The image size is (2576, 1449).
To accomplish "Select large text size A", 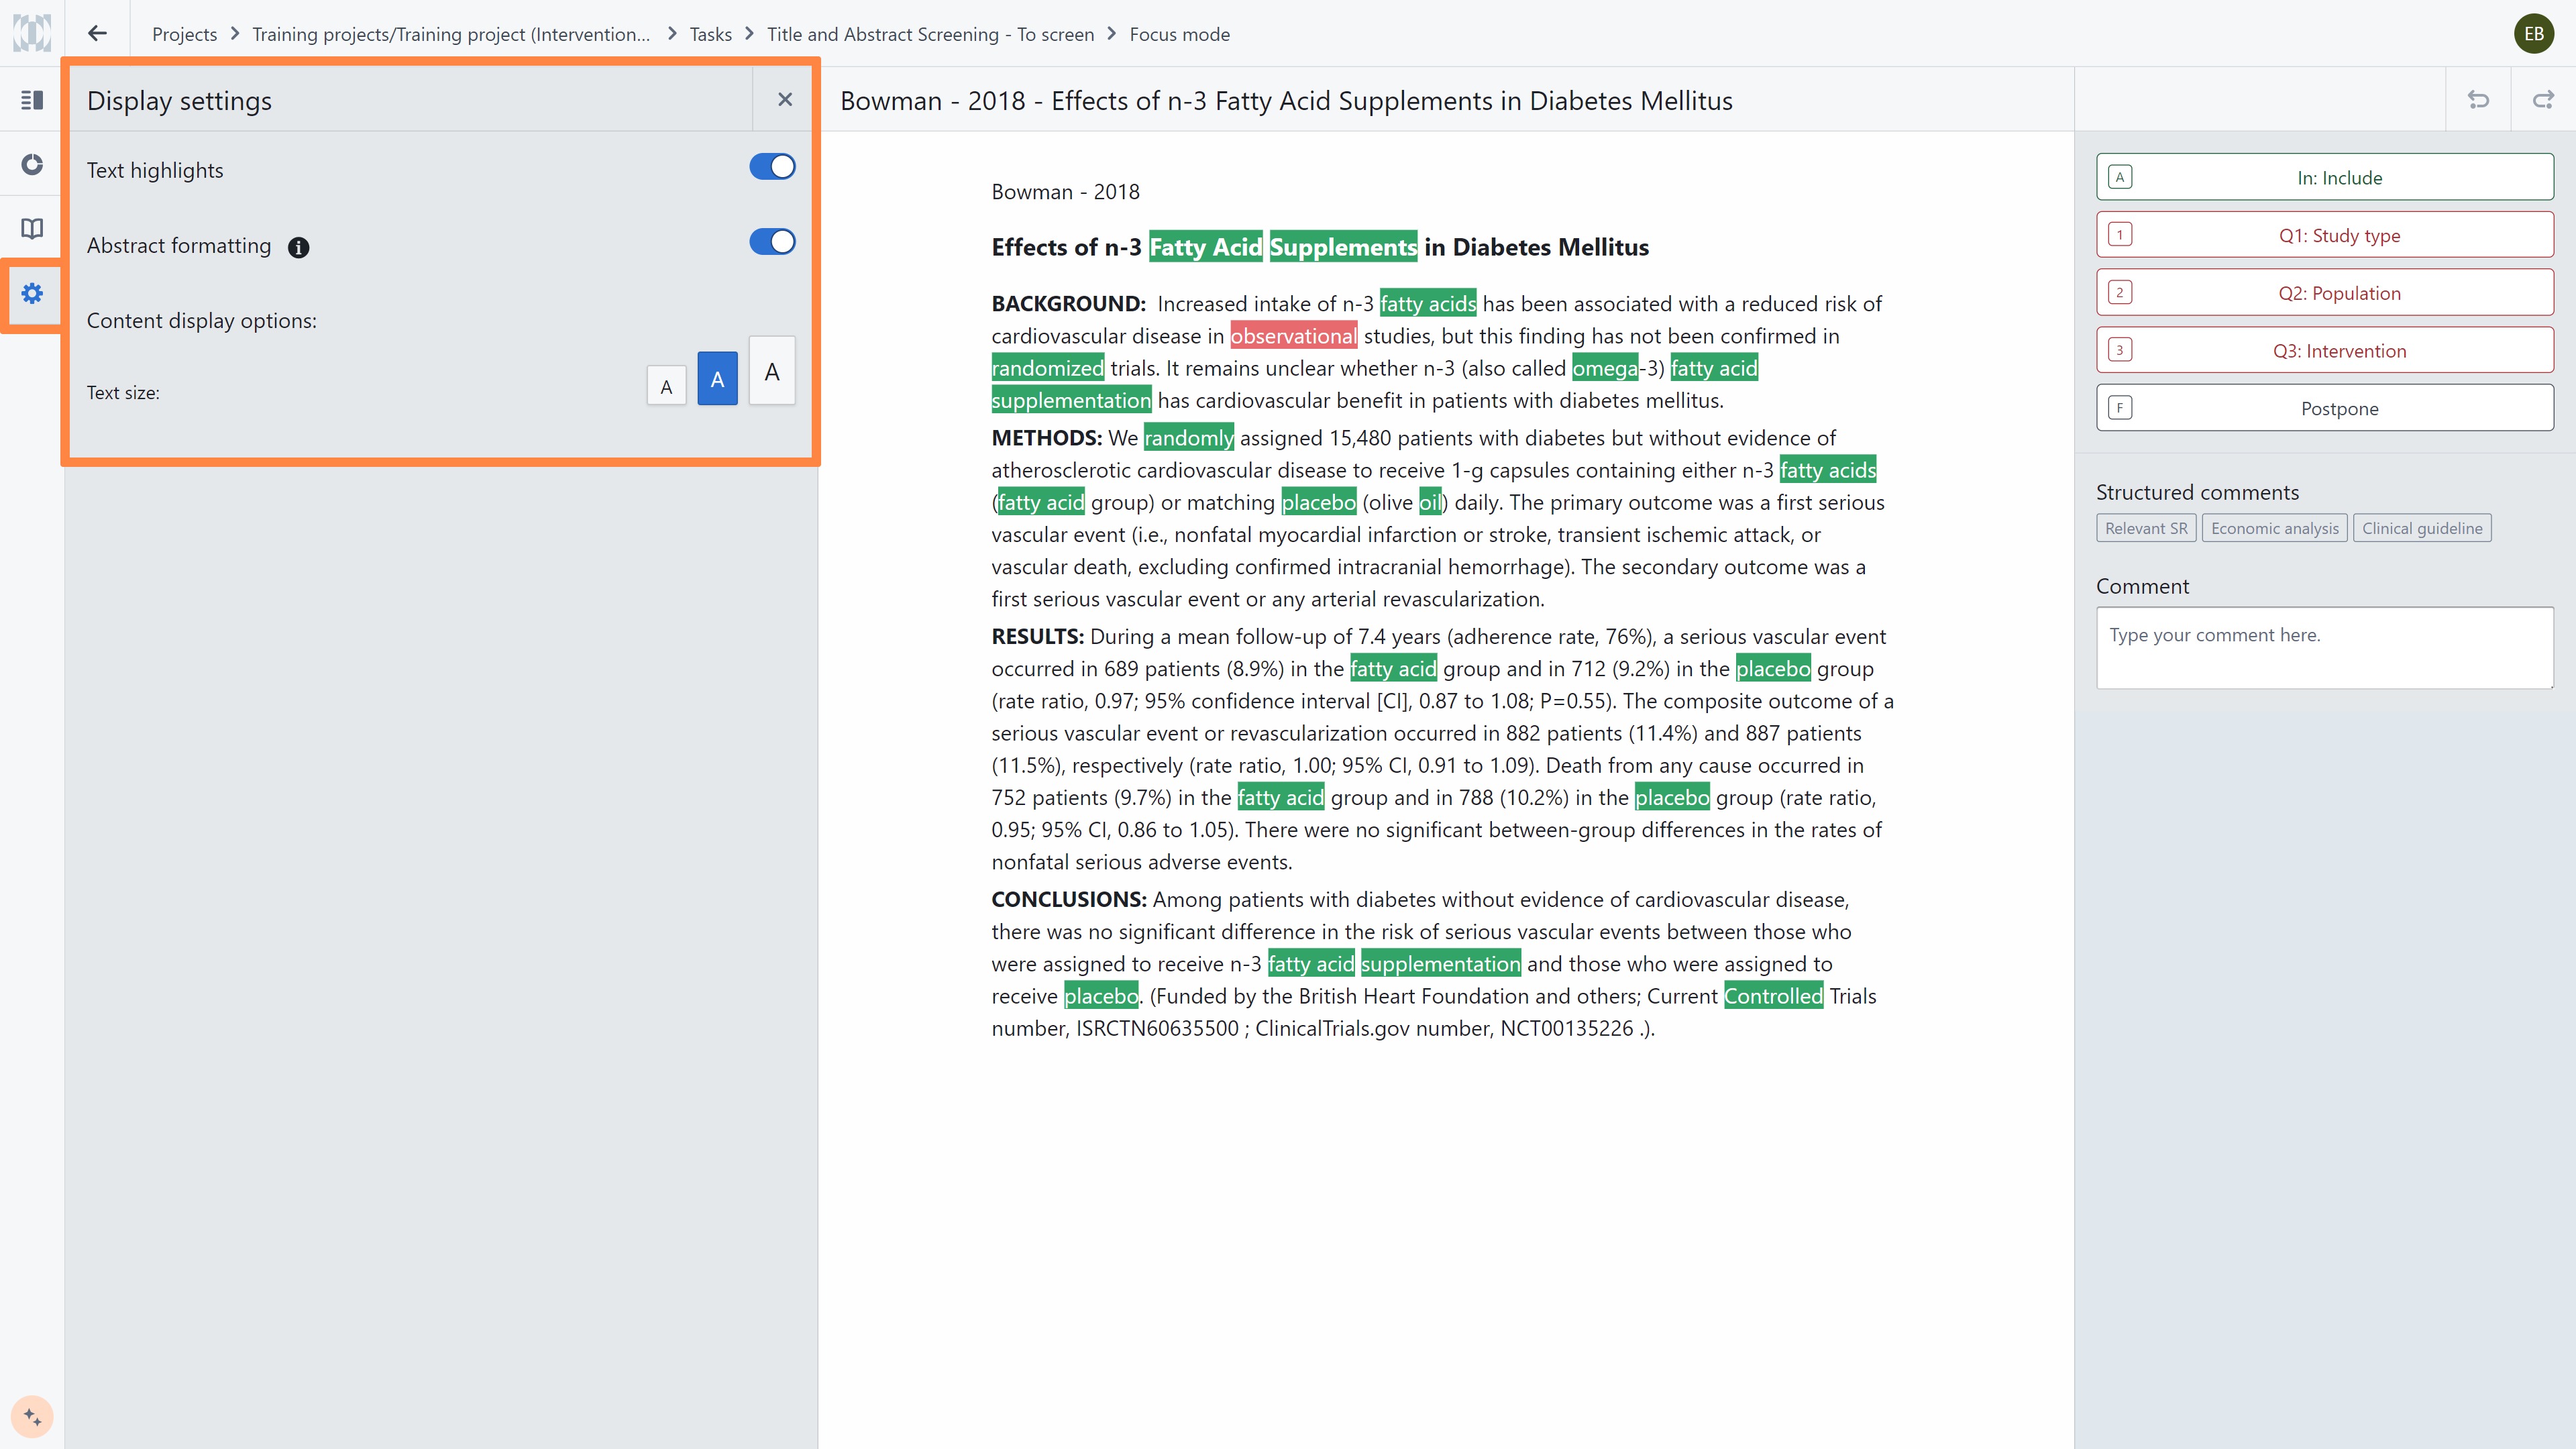I will tap(772, 371).
